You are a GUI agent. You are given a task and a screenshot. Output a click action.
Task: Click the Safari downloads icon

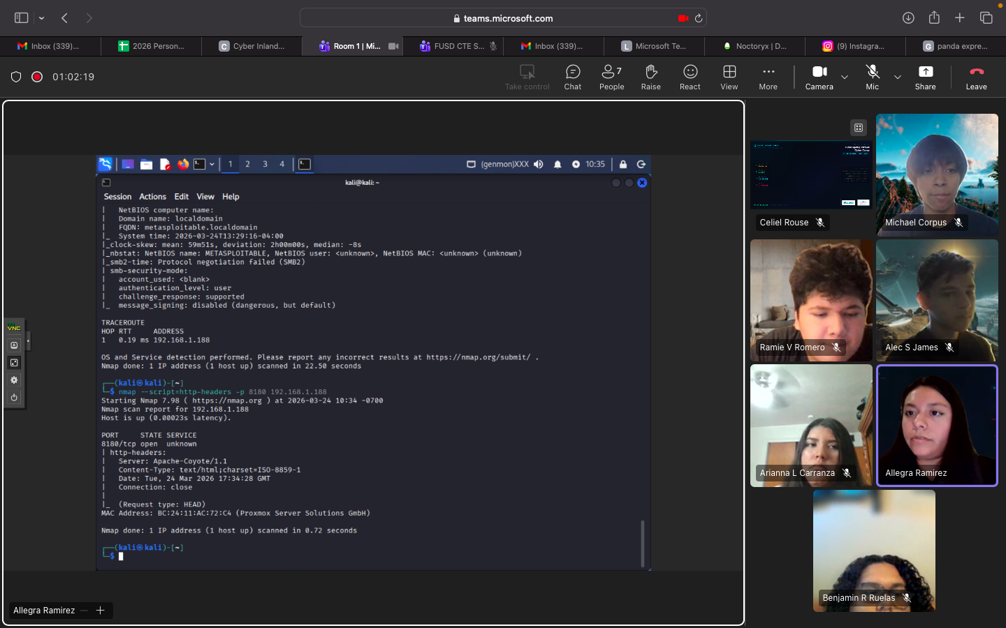[x=908, y=18]
